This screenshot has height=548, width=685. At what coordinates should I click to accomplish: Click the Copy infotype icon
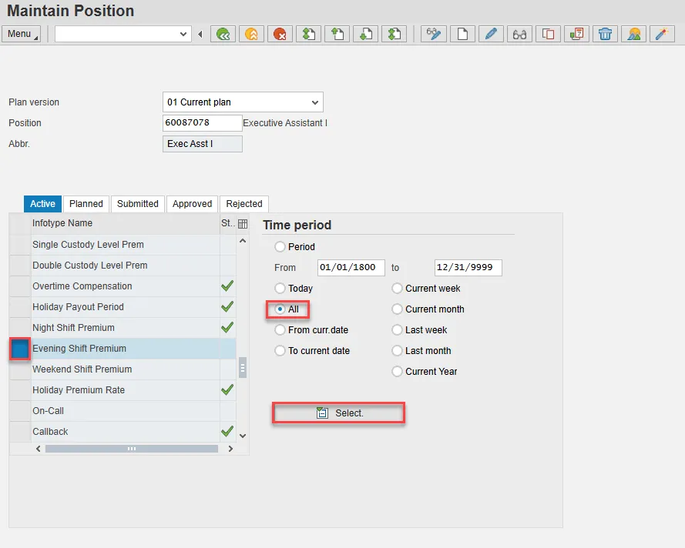point(548,34)
